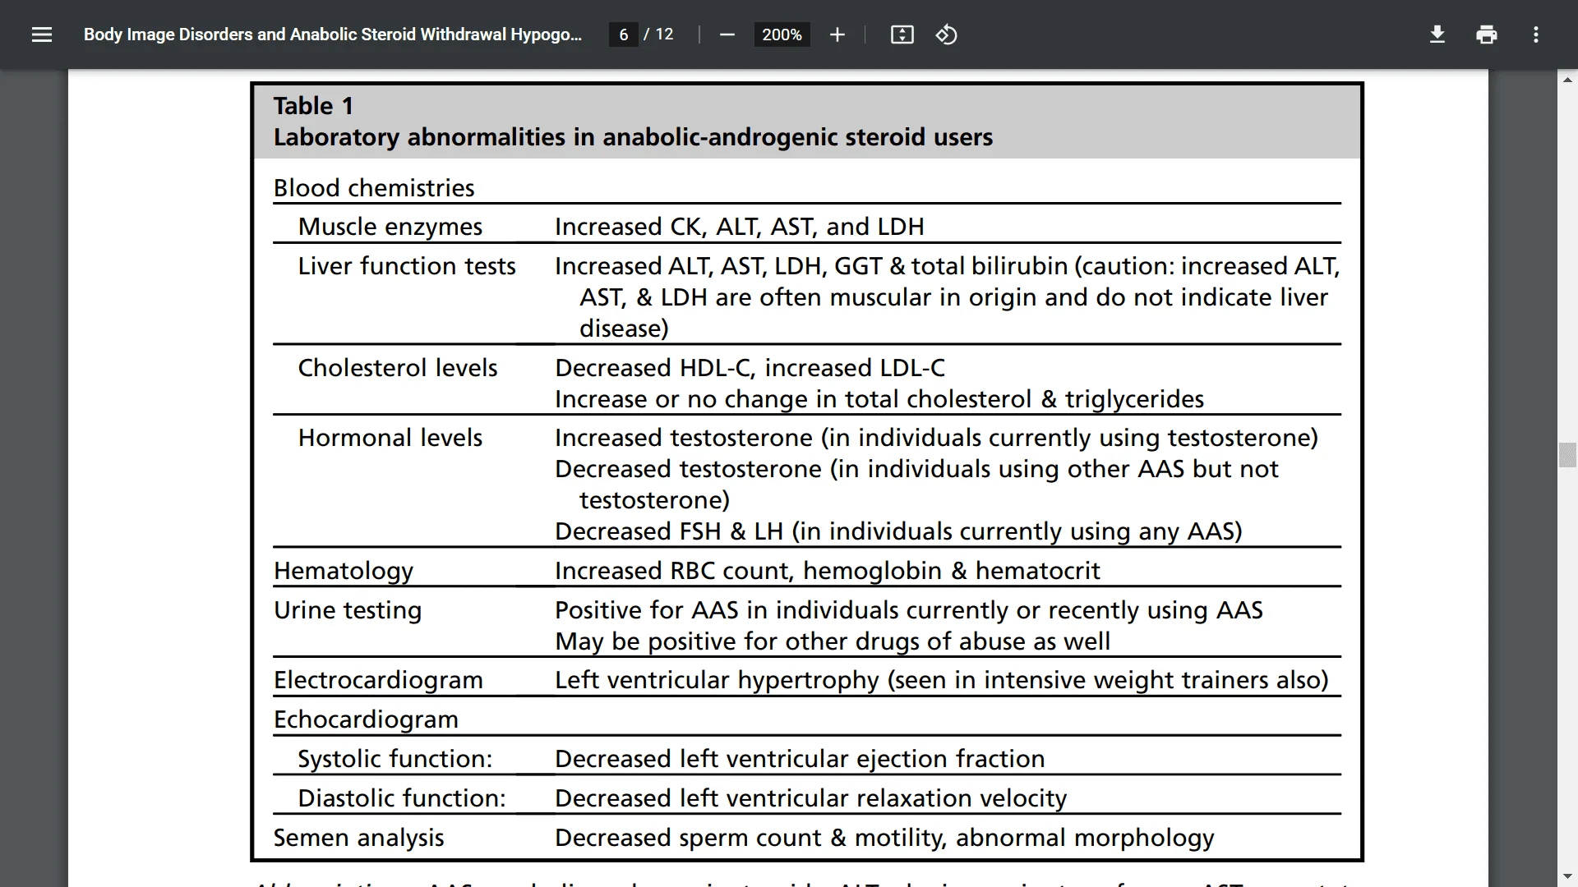Edit the current page number field

point(624,34)
